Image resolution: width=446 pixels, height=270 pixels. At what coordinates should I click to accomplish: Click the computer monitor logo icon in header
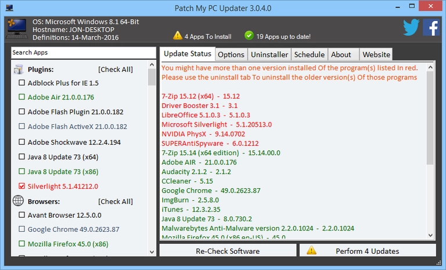17,28
